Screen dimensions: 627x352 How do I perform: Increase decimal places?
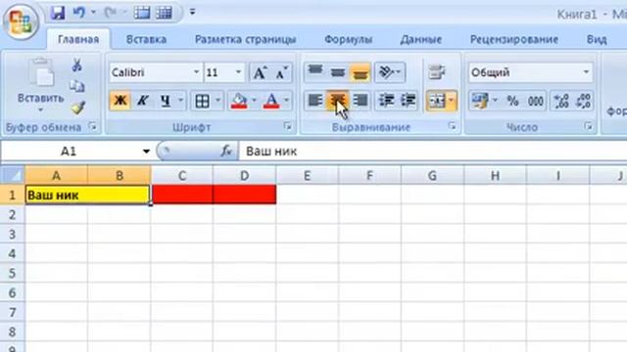tap(561, 101)
